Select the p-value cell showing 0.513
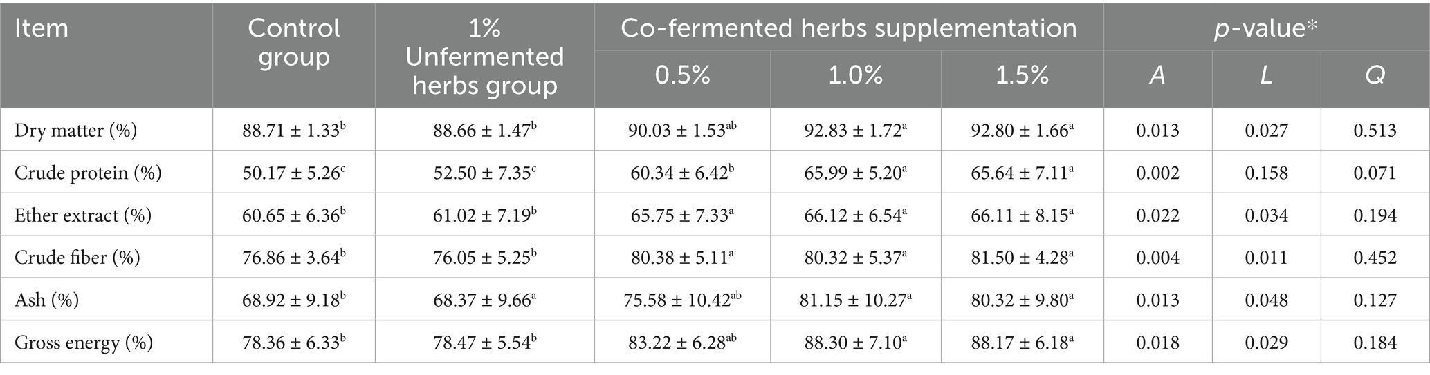 coord(1375,131)
